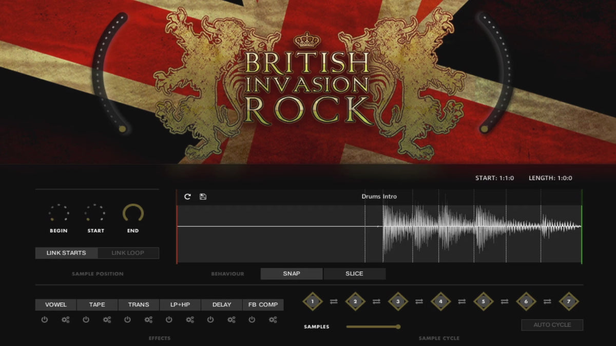The width and height of the screenshot is (616, 346).
Task: Toggle power for the TRANS effect
Action: click(x=127, y=320)
